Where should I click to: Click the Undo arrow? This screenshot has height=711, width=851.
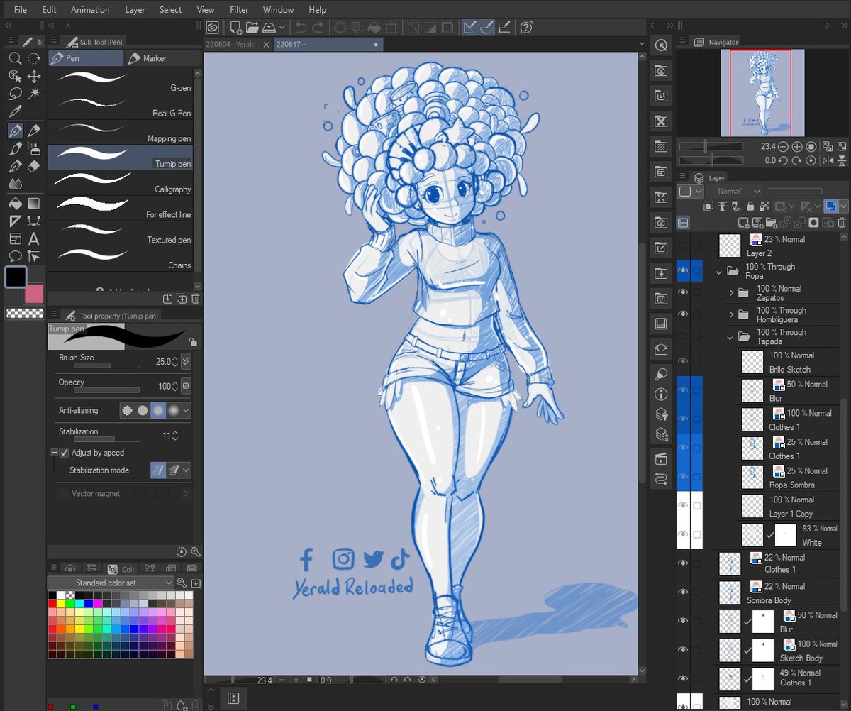pos(301,28)
